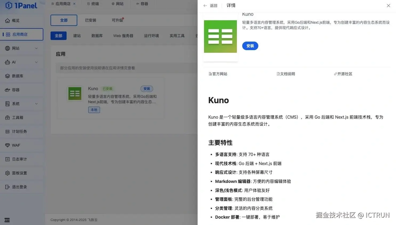The width and height of the screenshot is (396, 225).
Task: Close the 详情 details drawer
Action: click(388, 5)
